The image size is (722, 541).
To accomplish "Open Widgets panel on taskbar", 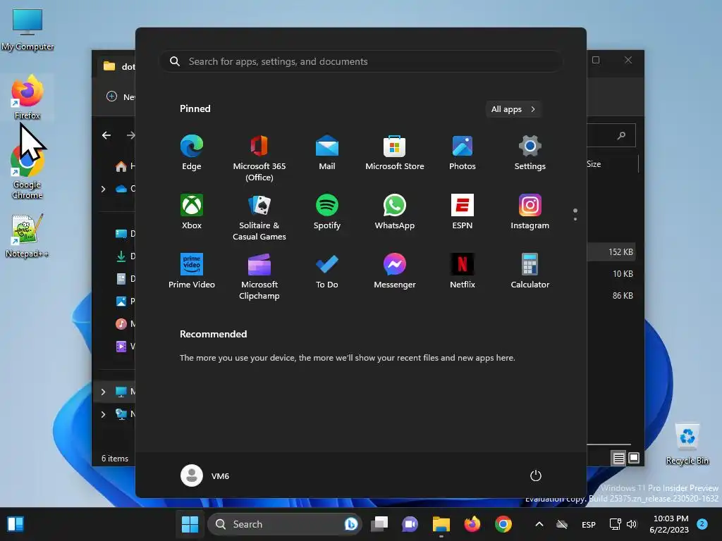I will click(x=16, y=524).
